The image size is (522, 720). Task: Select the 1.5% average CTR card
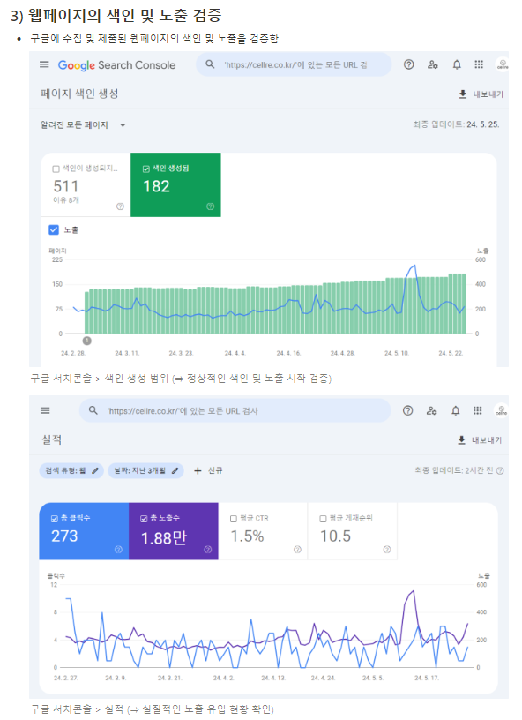[x=263, y=531]
